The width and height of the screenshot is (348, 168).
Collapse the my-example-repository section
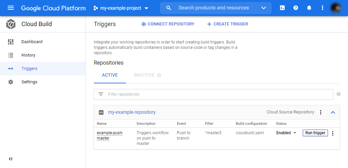point(333,112)
